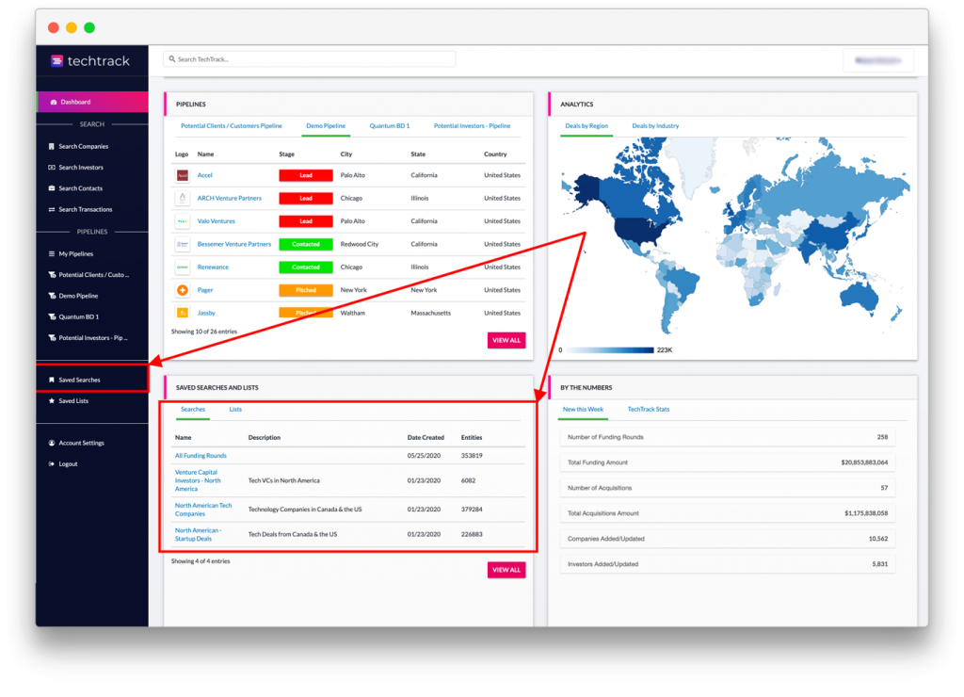
Task: Click the blurred user account button
Action: click(x=878, y=60)
